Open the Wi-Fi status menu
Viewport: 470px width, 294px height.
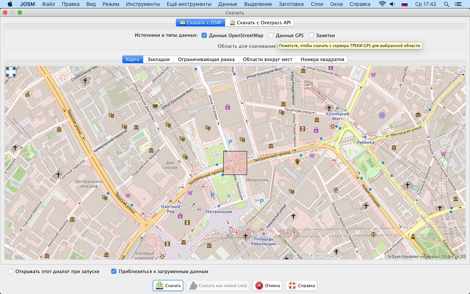pyautogui.click(x=382, y=4)
